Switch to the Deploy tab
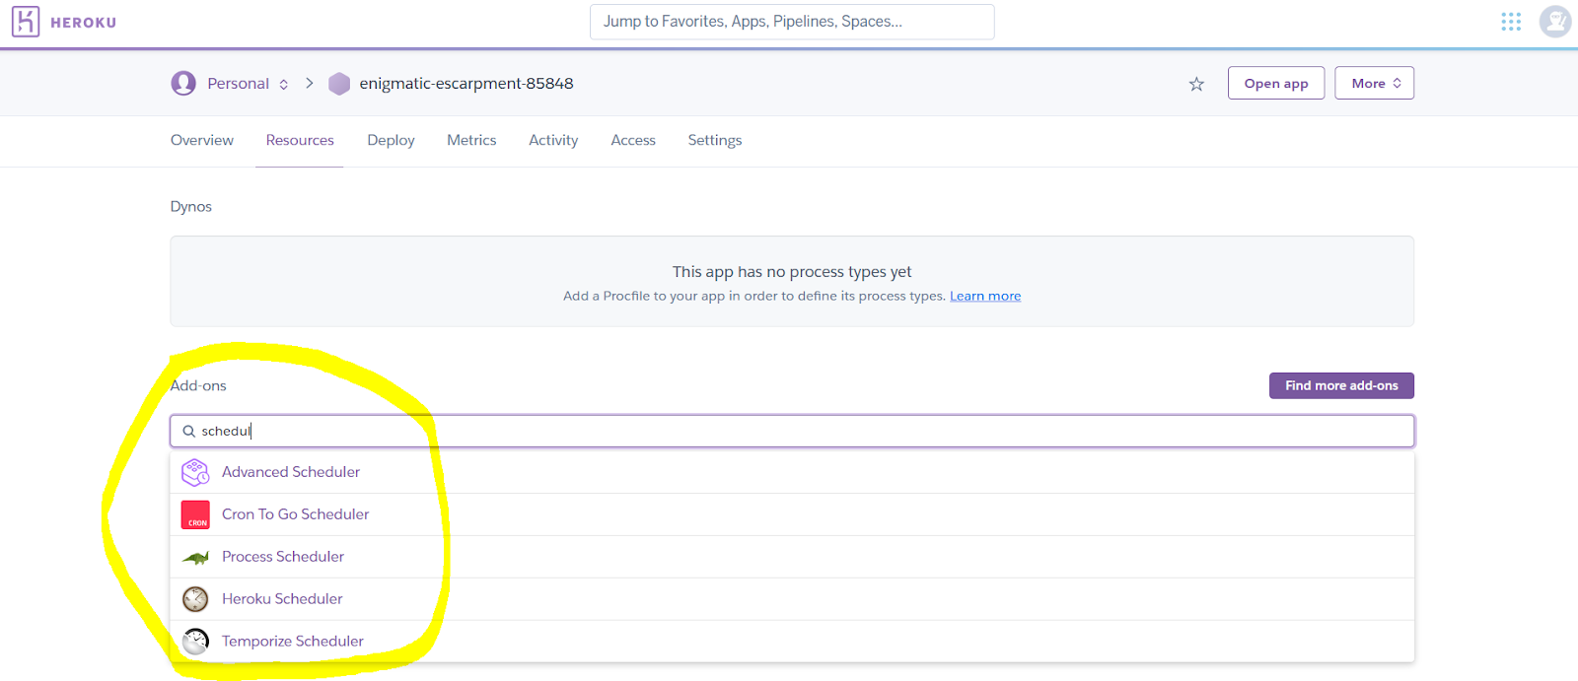Viewport: 1578px width, 681px height. (x=391, y=140)
